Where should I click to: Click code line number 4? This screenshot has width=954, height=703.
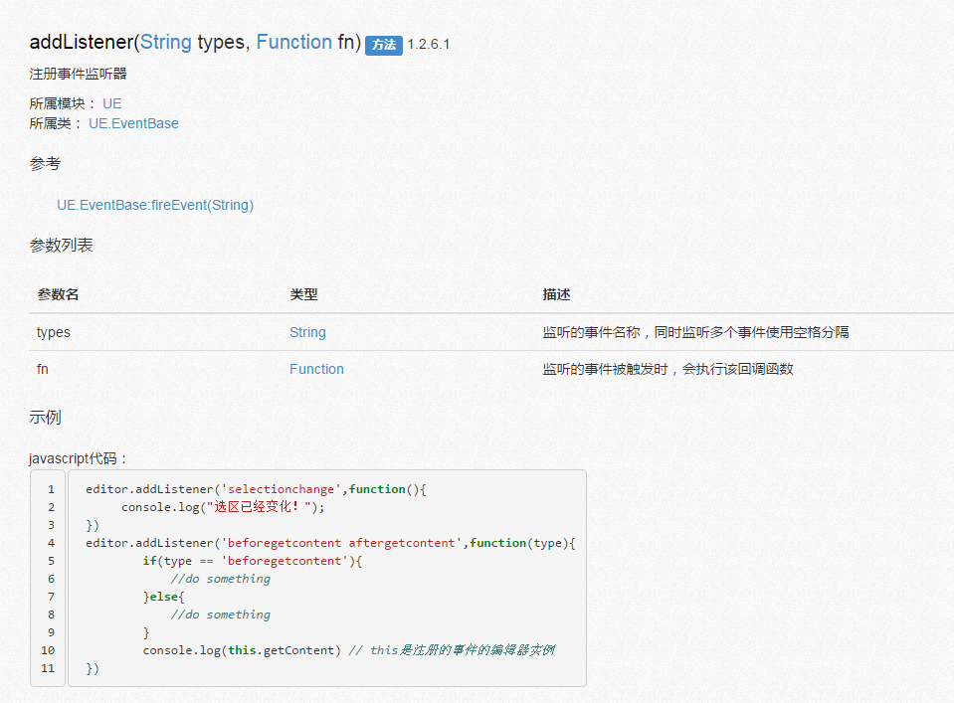51,543
